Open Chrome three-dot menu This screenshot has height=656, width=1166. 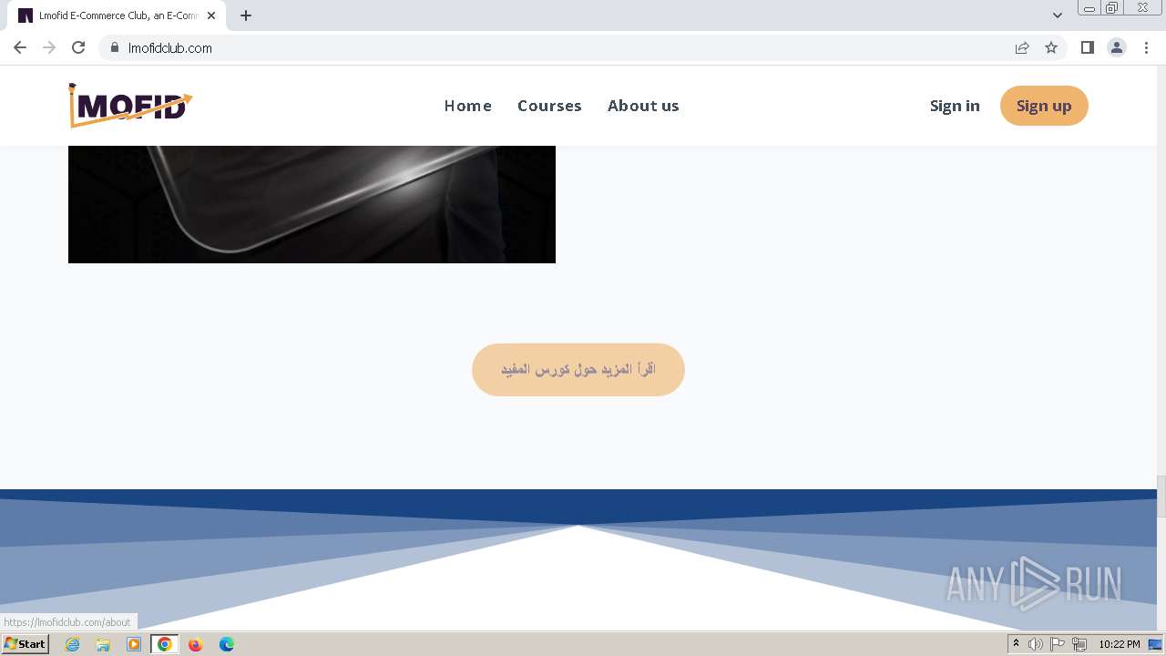pos(1147,47)
